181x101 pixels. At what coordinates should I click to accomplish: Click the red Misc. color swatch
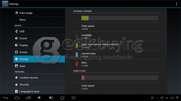[x=77, y=64]
